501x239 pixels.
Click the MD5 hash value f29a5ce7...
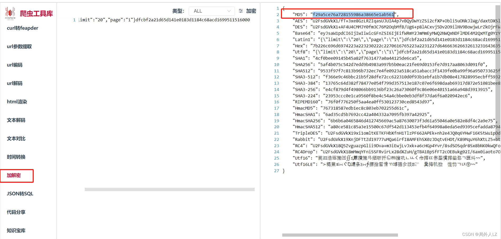point(353,14)
